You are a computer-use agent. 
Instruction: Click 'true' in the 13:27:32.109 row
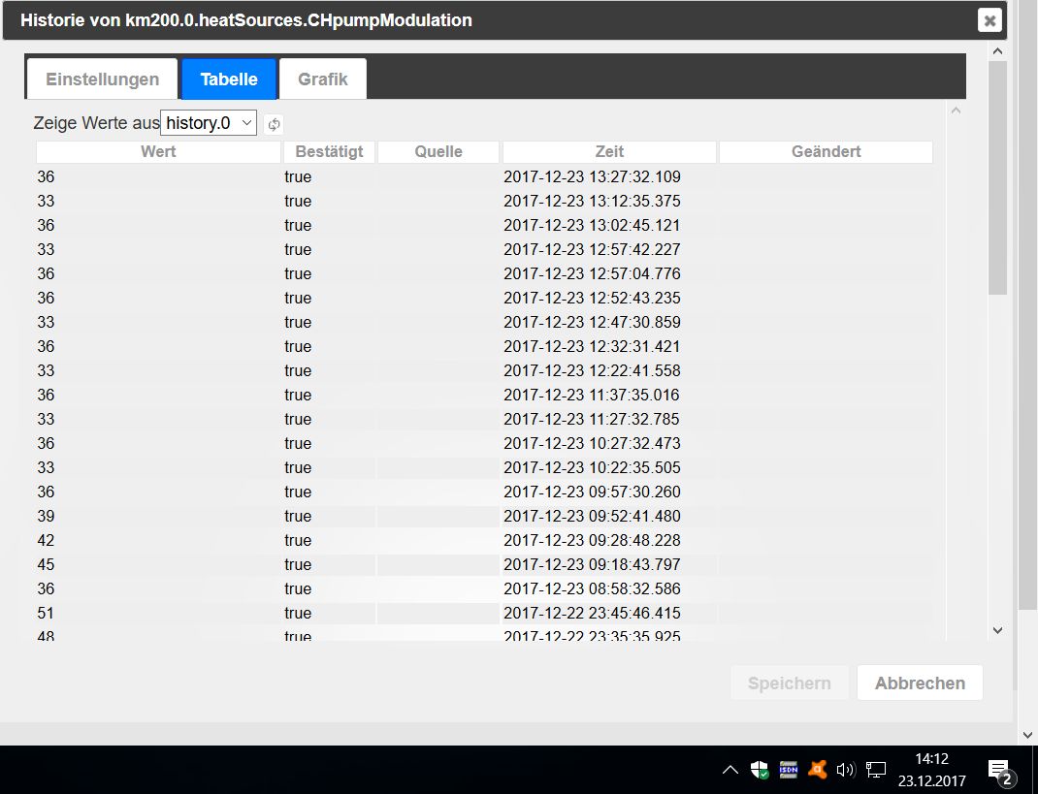coord(298,176)
